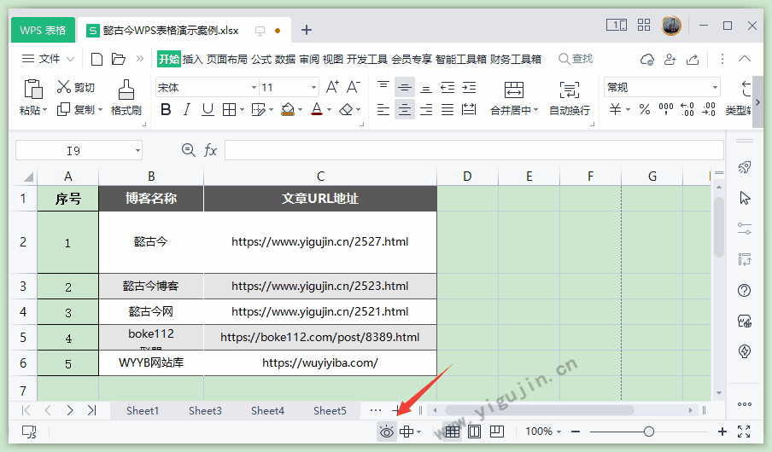
Task: Apply thousands separator 000 format
Action: coord(666,109)
